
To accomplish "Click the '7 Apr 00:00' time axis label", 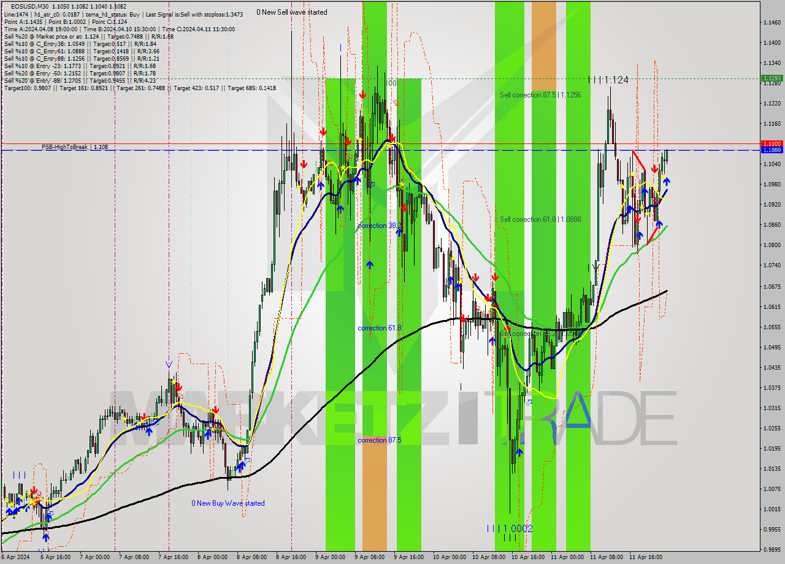I will pyautogui.click(x=94, y=557).
